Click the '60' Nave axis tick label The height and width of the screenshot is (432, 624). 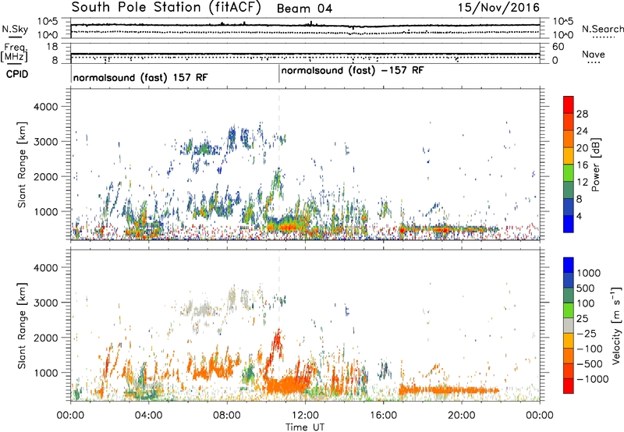coord(558,47)
